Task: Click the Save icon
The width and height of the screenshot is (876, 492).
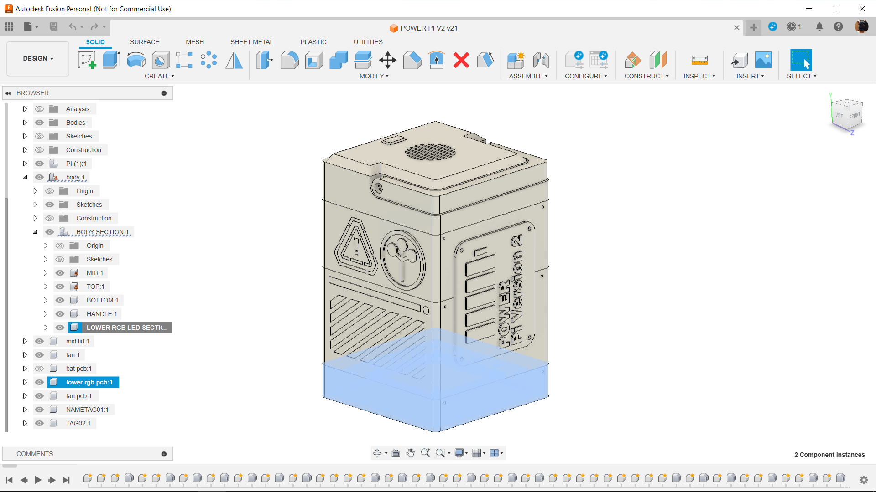Action: pos(53,26)
